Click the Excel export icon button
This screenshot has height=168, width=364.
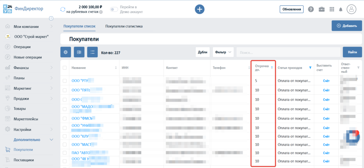tap(79, 52)
